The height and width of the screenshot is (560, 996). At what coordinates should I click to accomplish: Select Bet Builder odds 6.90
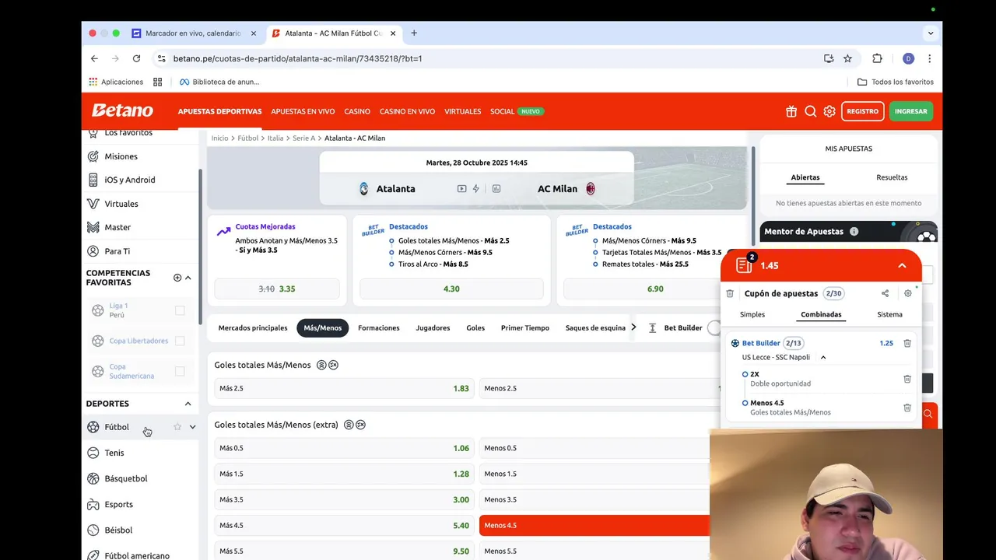[655, 289]
